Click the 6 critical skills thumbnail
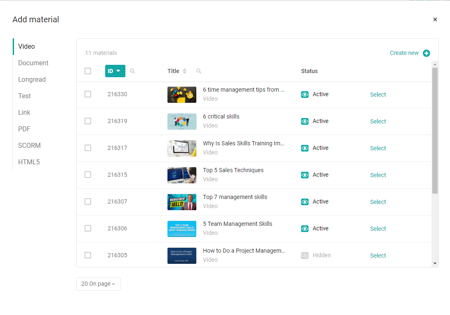This screenshot has height=315, width=450. pos(182,121)
